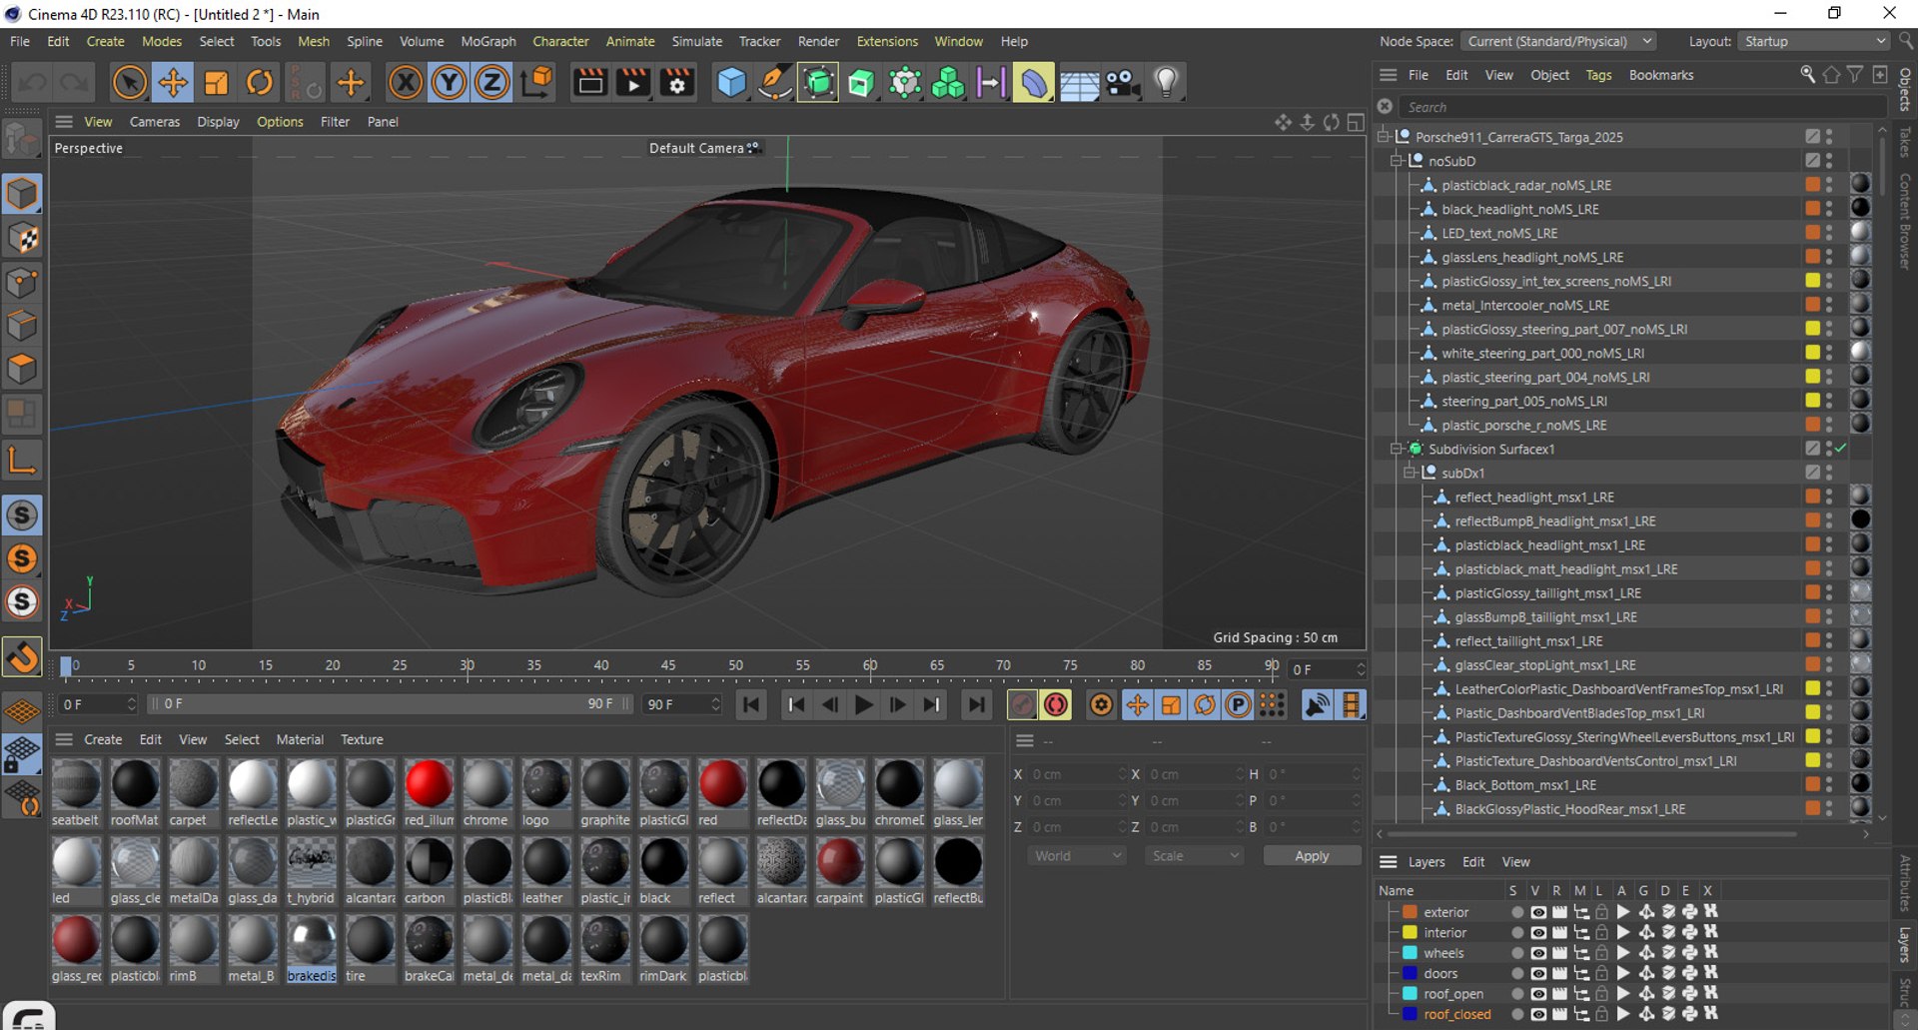The height and width of the screenshot is (1030, 1918).
Task: Open the MoGraph menu
Action: pos(488,41)
